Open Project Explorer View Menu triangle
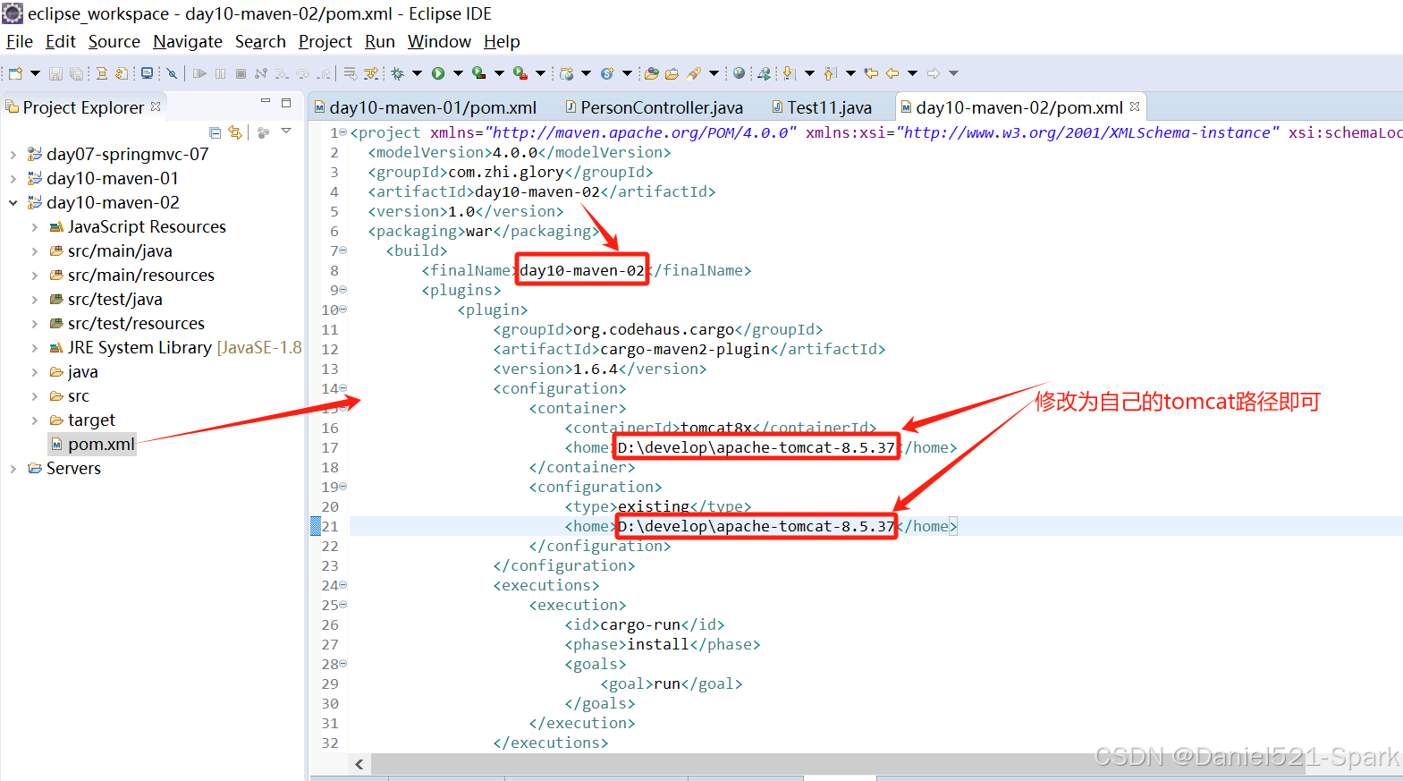Image resolution: width=1403 pixels, height=781 pixels. coord(286,132)
